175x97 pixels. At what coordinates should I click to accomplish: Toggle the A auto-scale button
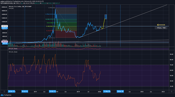coord(171,91)
